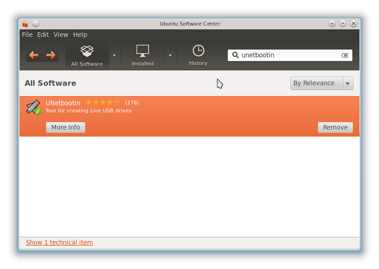
Task: Click Show 1 technical item link
Action: point(60,242)
